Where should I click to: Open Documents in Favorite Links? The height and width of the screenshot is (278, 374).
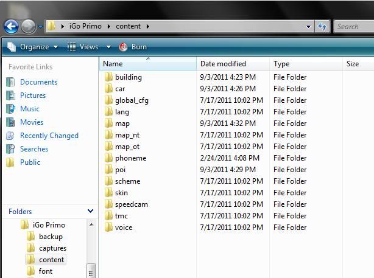pyautogui.click(x=38, y=82)
